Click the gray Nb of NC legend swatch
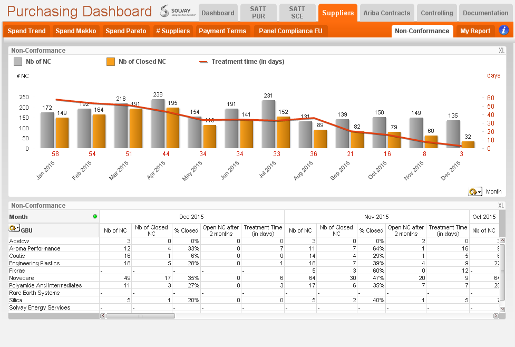Viewport: 515px width, 347px height. (x=18, y=62)
